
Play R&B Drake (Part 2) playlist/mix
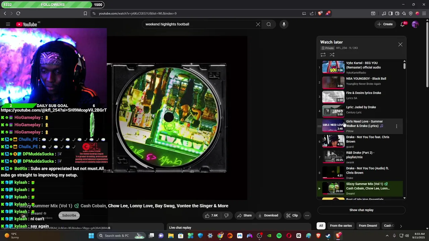pos(360,157)
